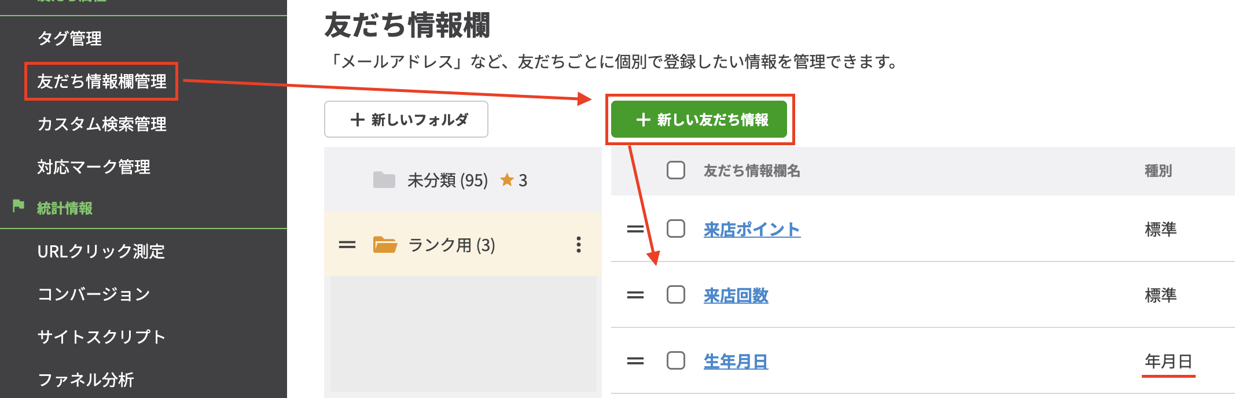
Task: Check the 生年月日 row checkbox
Action: [675, 360]
